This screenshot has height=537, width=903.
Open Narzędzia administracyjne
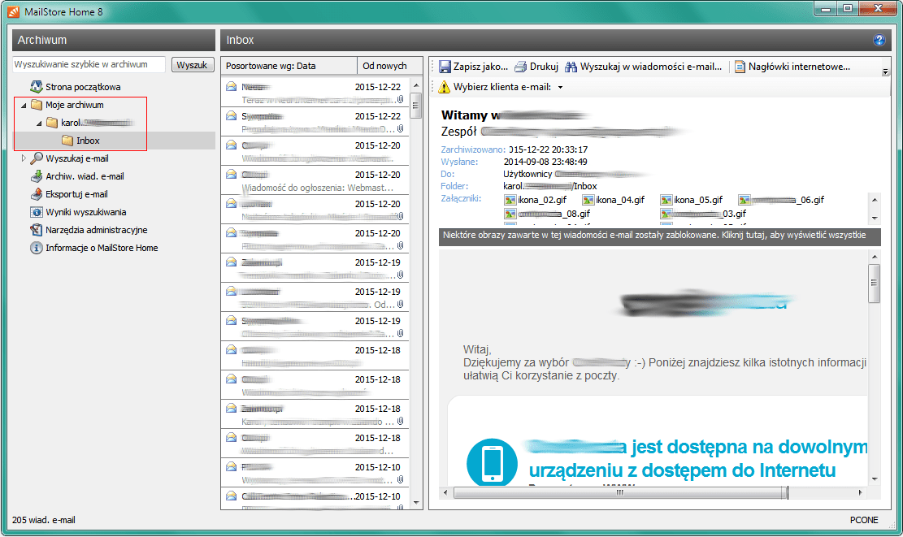pyautogui.click(x=96, y=230)
